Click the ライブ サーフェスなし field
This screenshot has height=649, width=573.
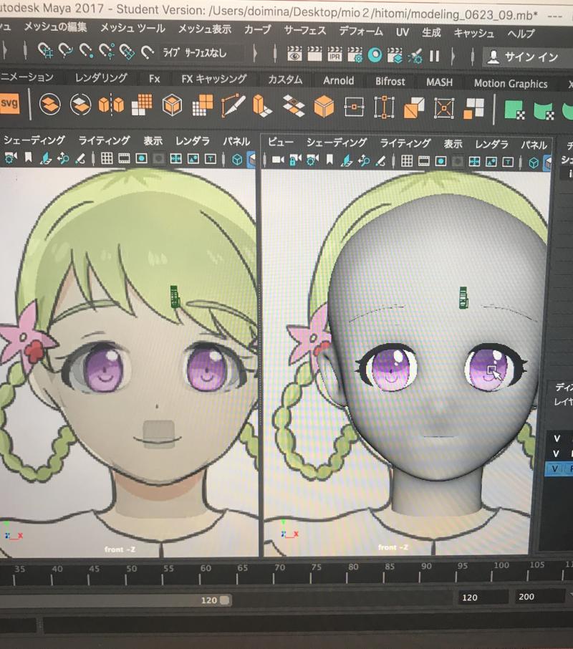click(x=201, y=52)
